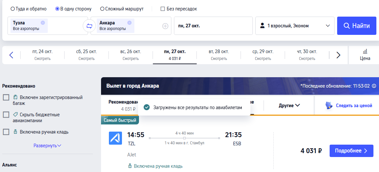Select the вт, 28 окт. date tab
Viewport: 379px width, 172px height.
pos(219,55)
